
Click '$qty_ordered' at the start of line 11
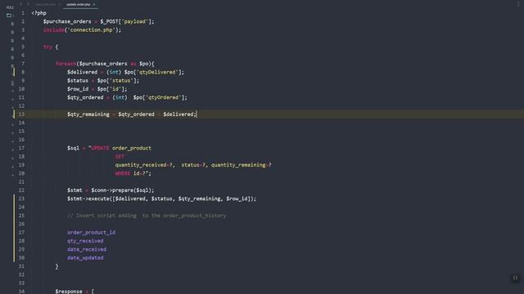coord(85,97)
